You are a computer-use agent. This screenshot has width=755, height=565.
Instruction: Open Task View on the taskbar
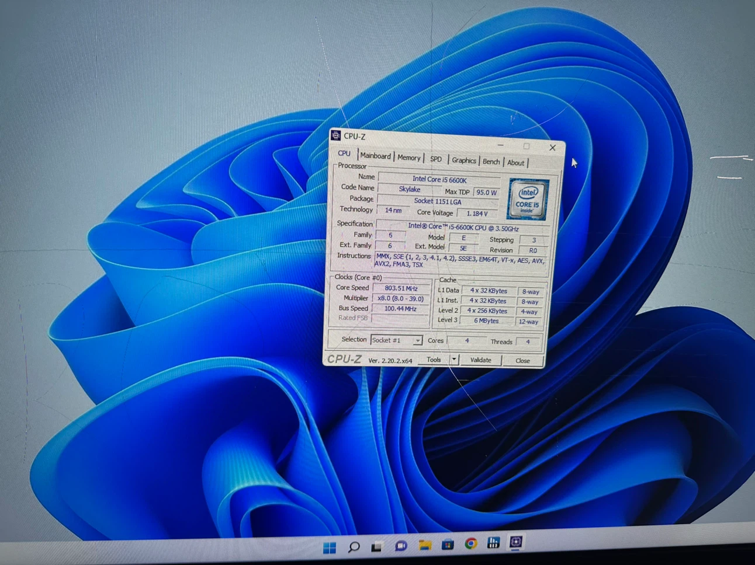[x=377, y=547]
